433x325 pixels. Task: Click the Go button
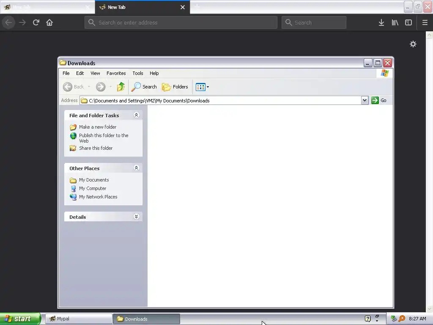coord(379,100)
